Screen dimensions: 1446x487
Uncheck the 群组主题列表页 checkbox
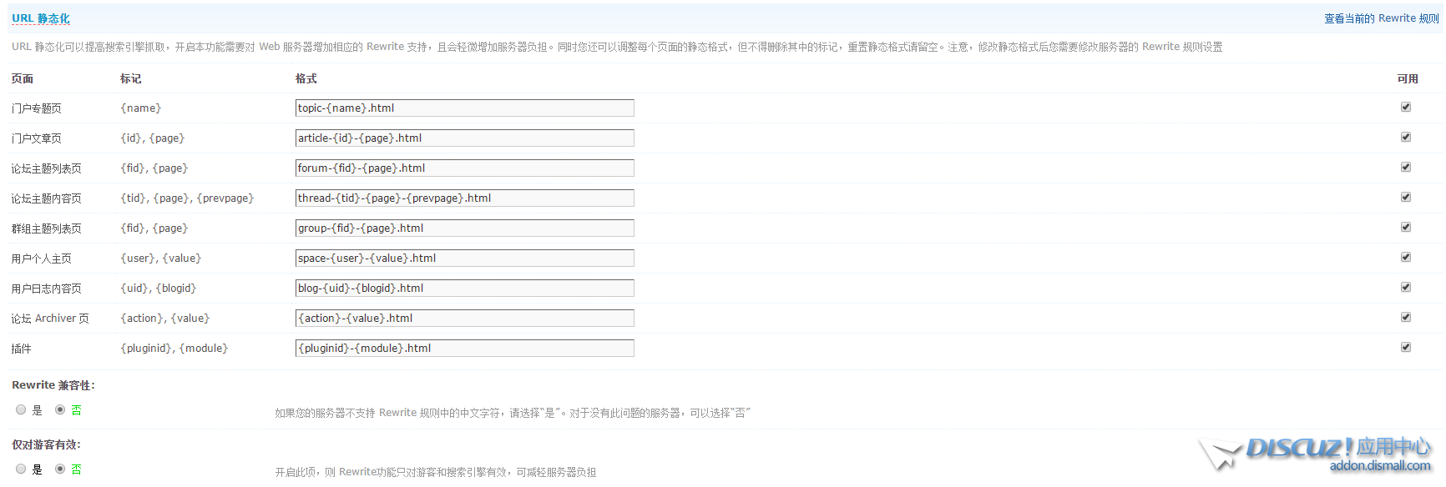pyautogui.click(x=1406, y=228)
